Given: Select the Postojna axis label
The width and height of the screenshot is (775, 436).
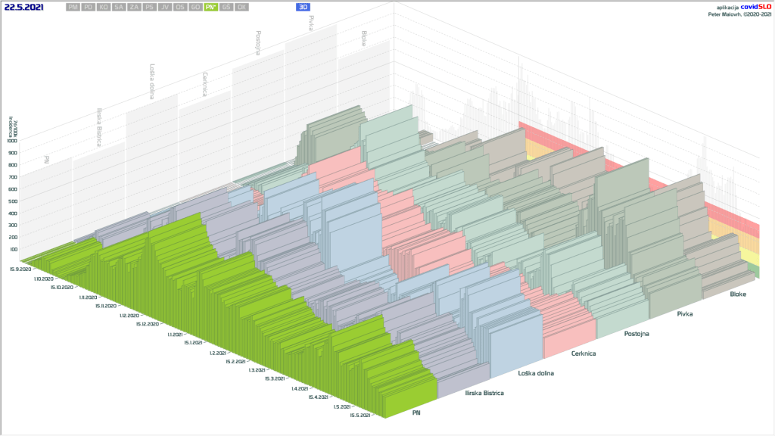Looking at the screenshot, I should pos(640,333).
